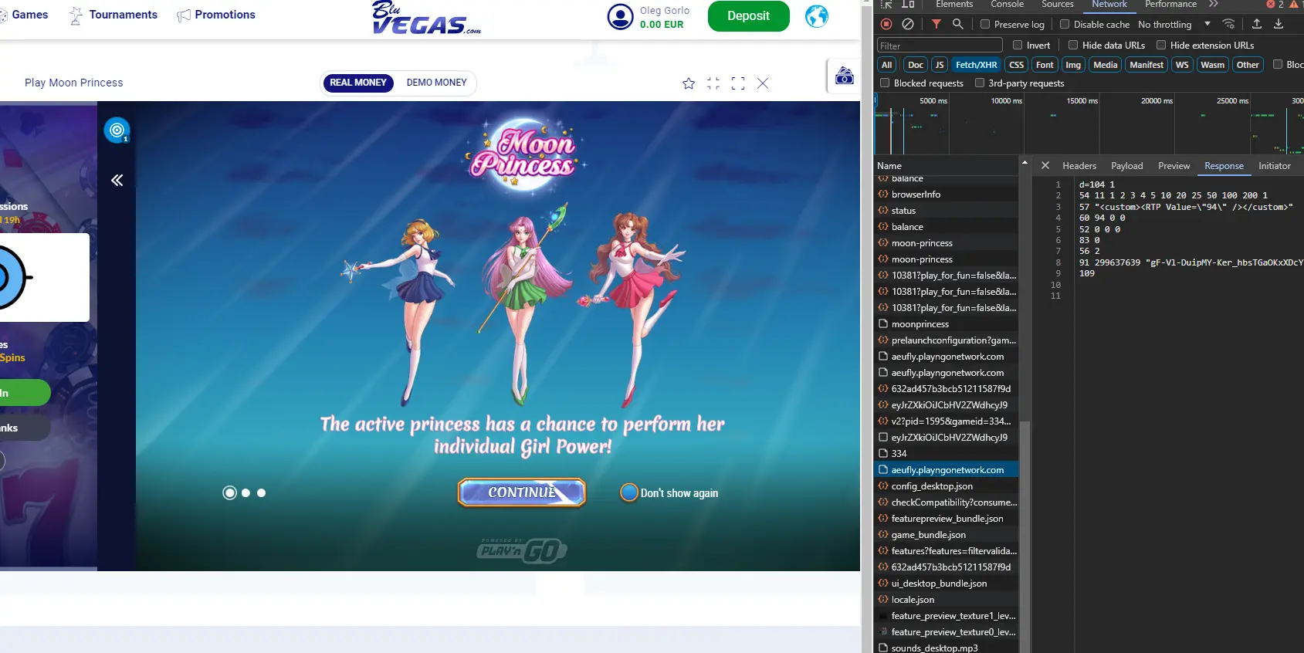This screenshot has height=653, width=1304.
Task: Switch to DEMO MONEY mode
Action: (436, 83)
